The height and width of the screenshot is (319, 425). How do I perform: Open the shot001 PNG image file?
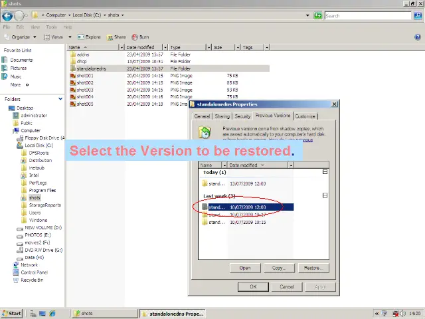point(84,76)
